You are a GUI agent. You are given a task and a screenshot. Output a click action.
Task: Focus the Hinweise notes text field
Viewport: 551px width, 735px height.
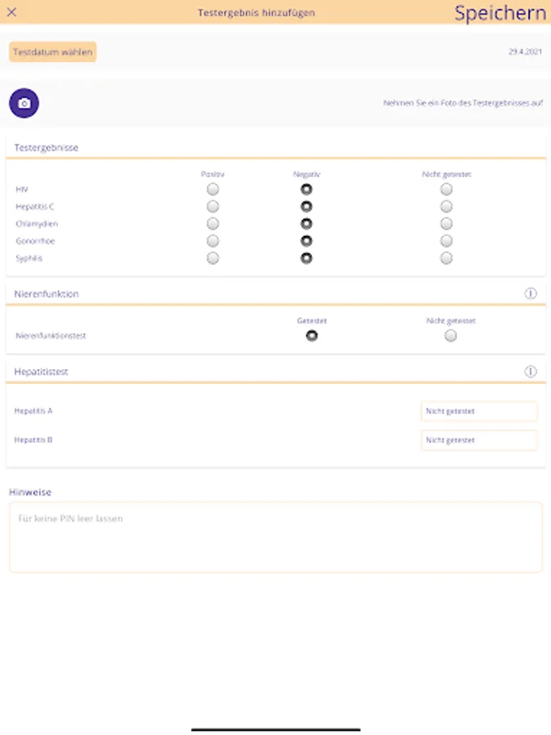pos(276,537)
